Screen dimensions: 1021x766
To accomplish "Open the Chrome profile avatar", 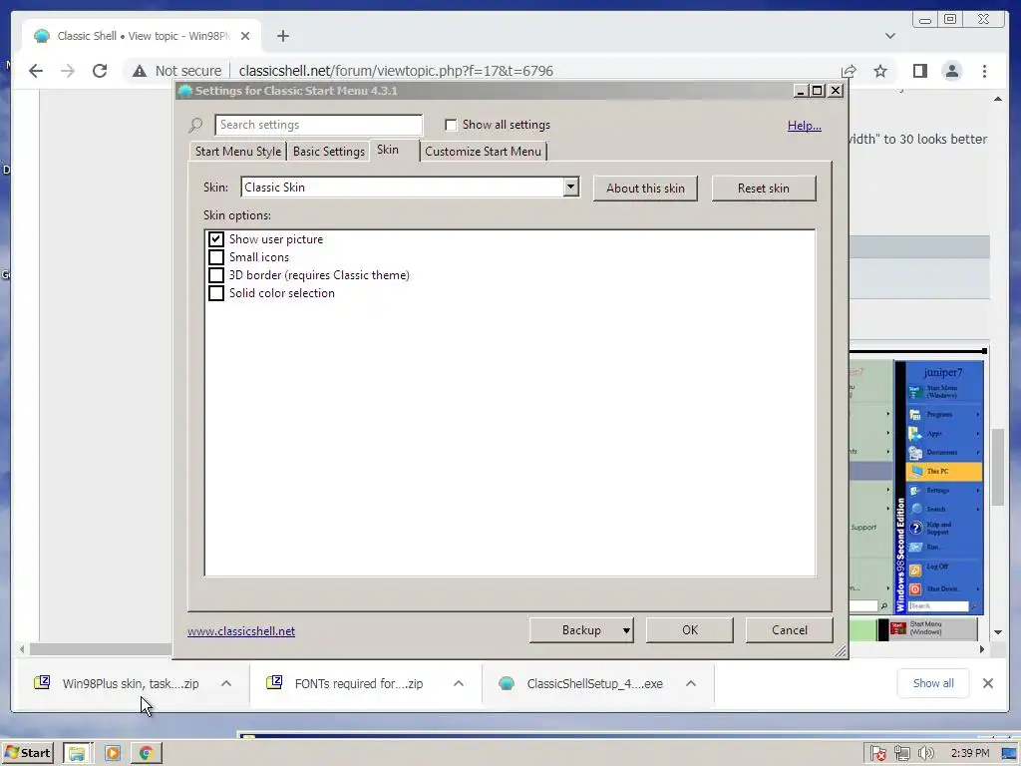I will point(952,71).
